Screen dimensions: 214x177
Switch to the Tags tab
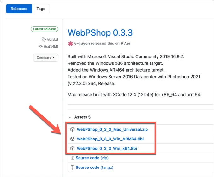coord(41,9)
